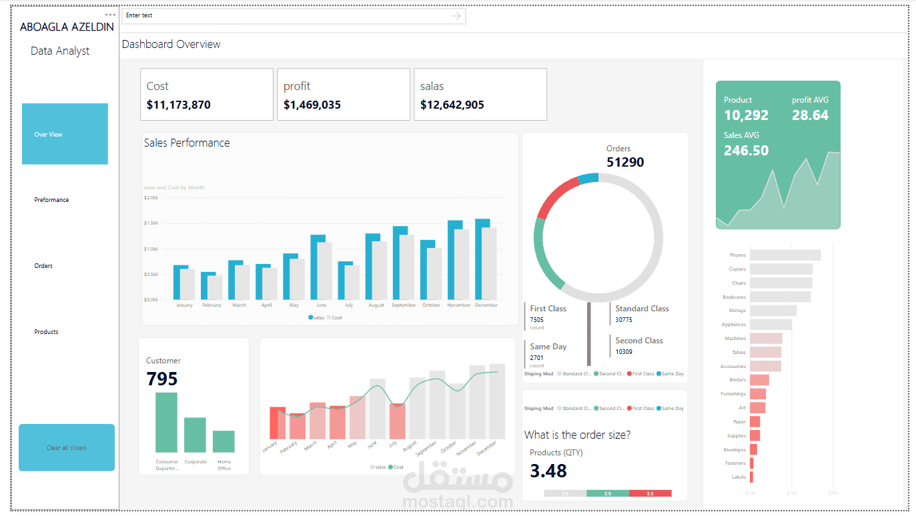This screenshot has width=916, height=522.
Task: Click the Orders total 51290
Action: 625,162
